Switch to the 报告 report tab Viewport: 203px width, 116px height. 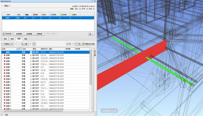(26, 39)
